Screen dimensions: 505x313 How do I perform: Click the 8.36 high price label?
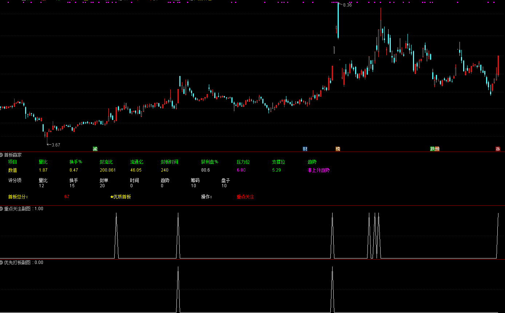[347, 5]
